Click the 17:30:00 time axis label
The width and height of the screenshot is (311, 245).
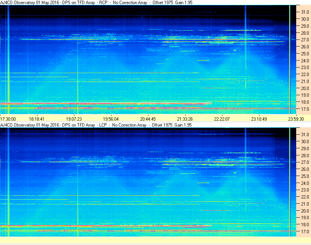tap(8, 119)
